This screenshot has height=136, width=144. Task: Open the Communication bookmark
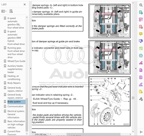click(x=15, y=106)
